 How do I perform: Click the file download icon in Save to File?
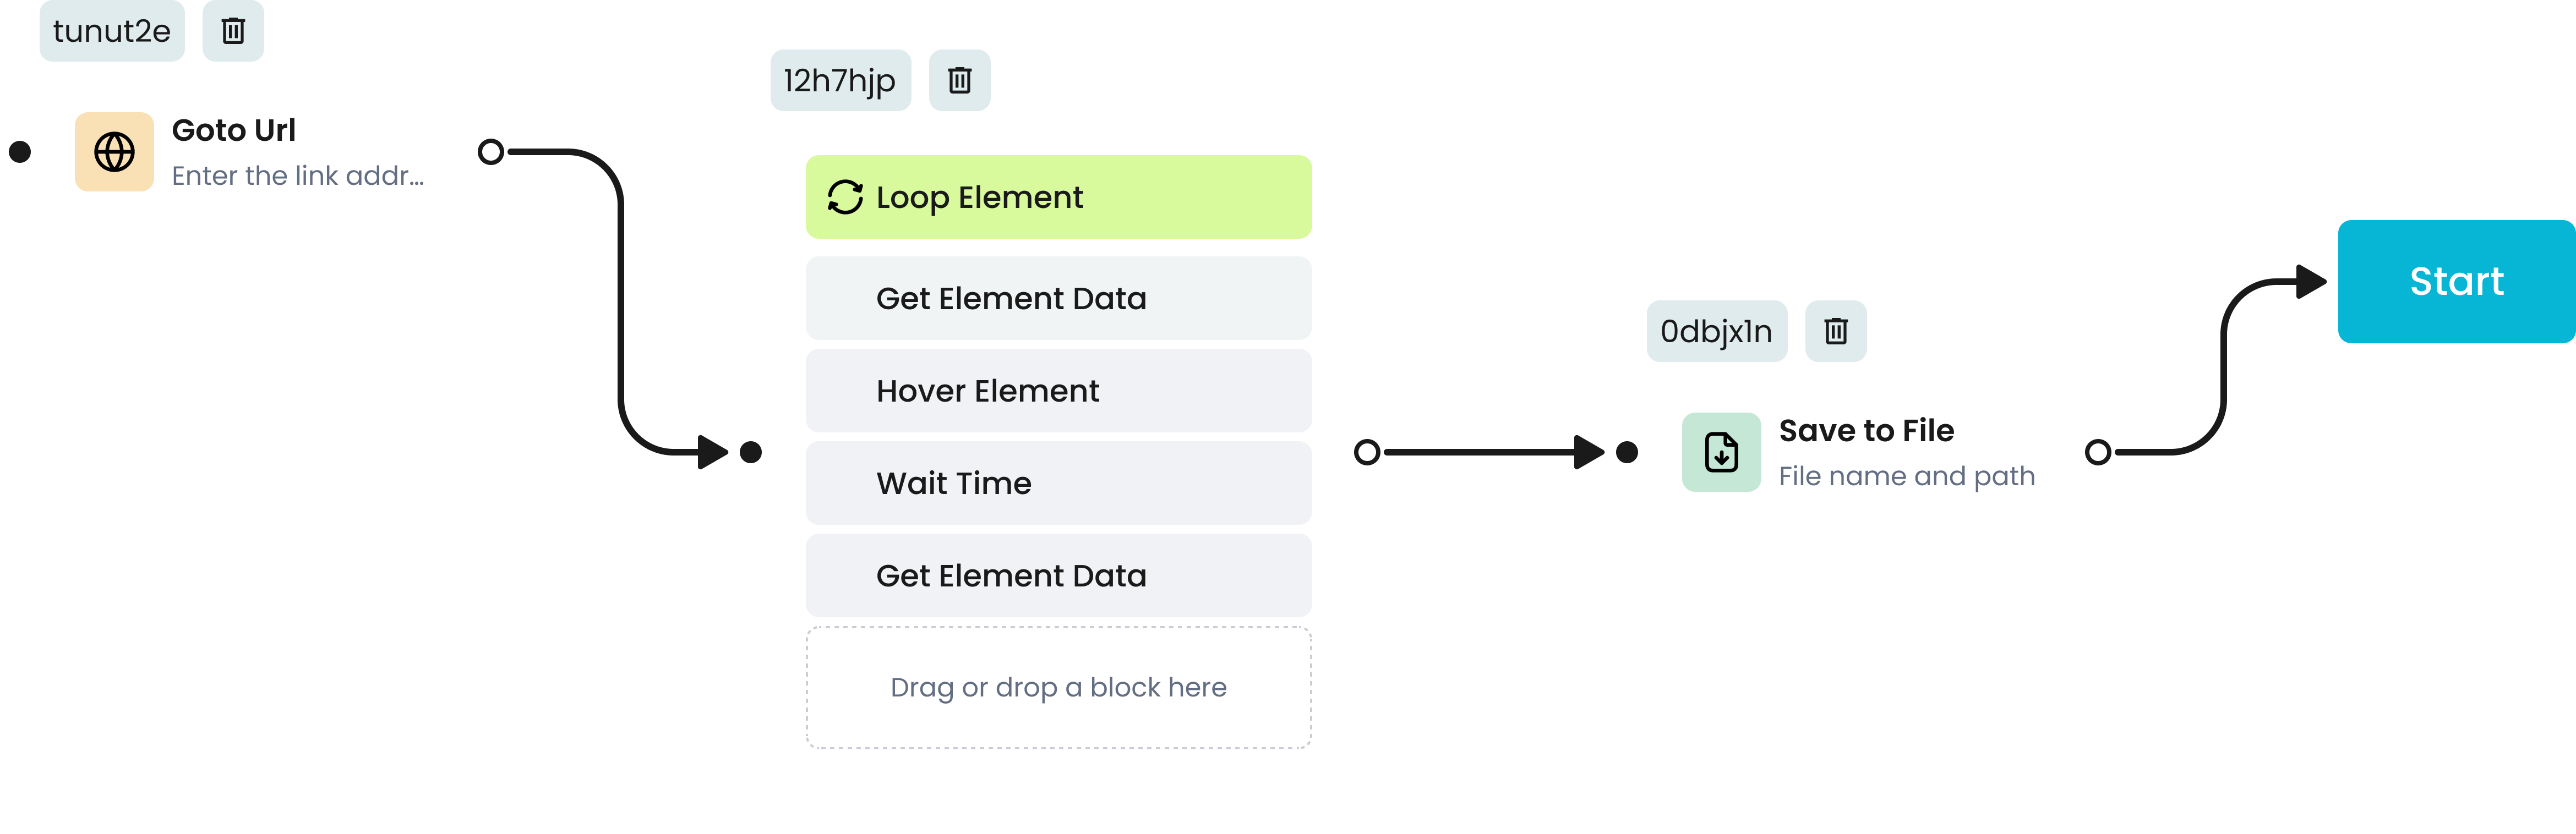[x=1721, y=452]
